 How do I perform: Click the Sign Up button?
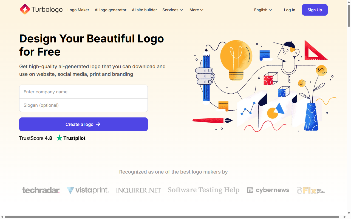coord(315,10)
